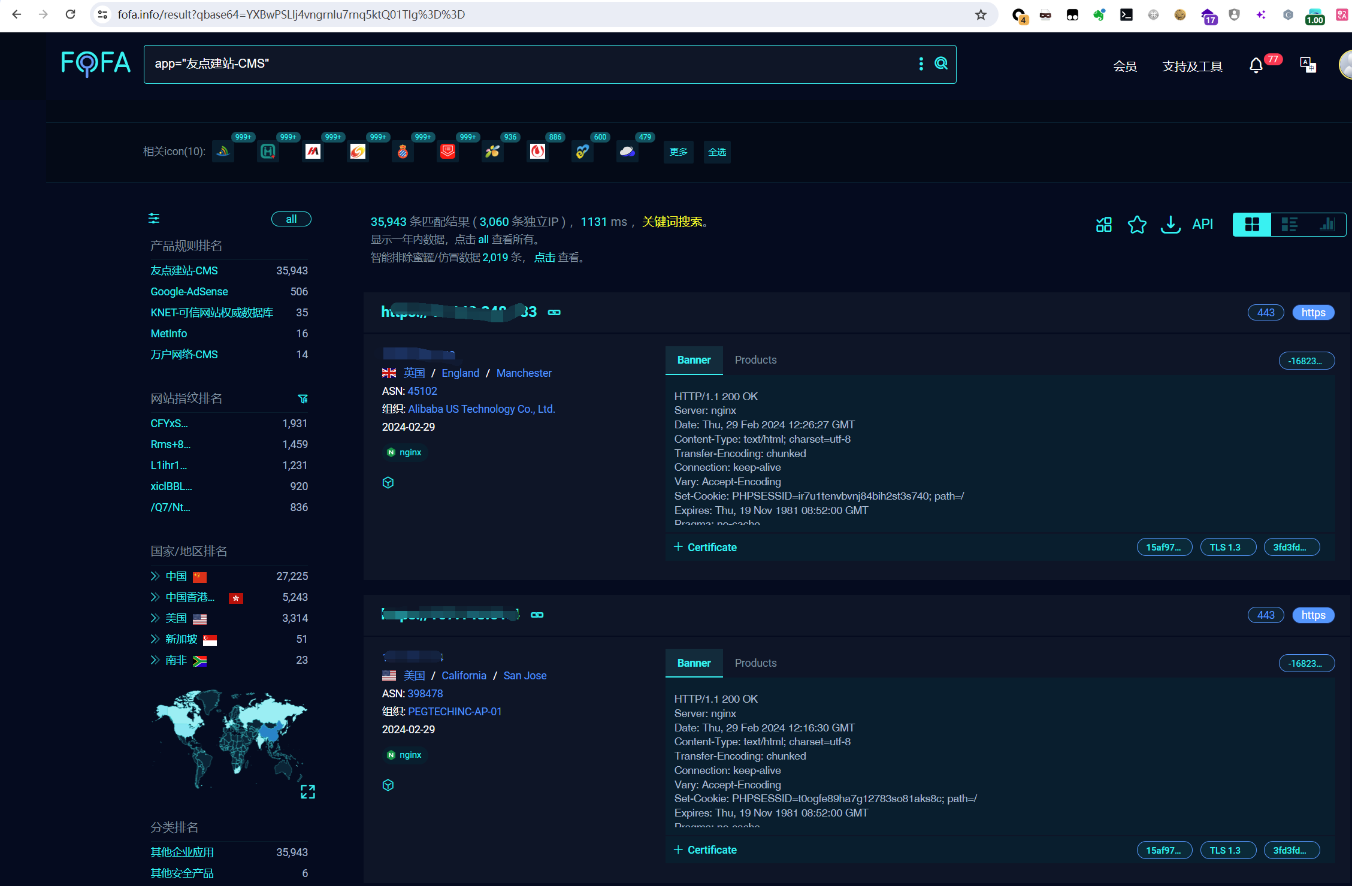Click 全选 to select all icons
Screen dimensions: 1352x886
tap(717, 152)
